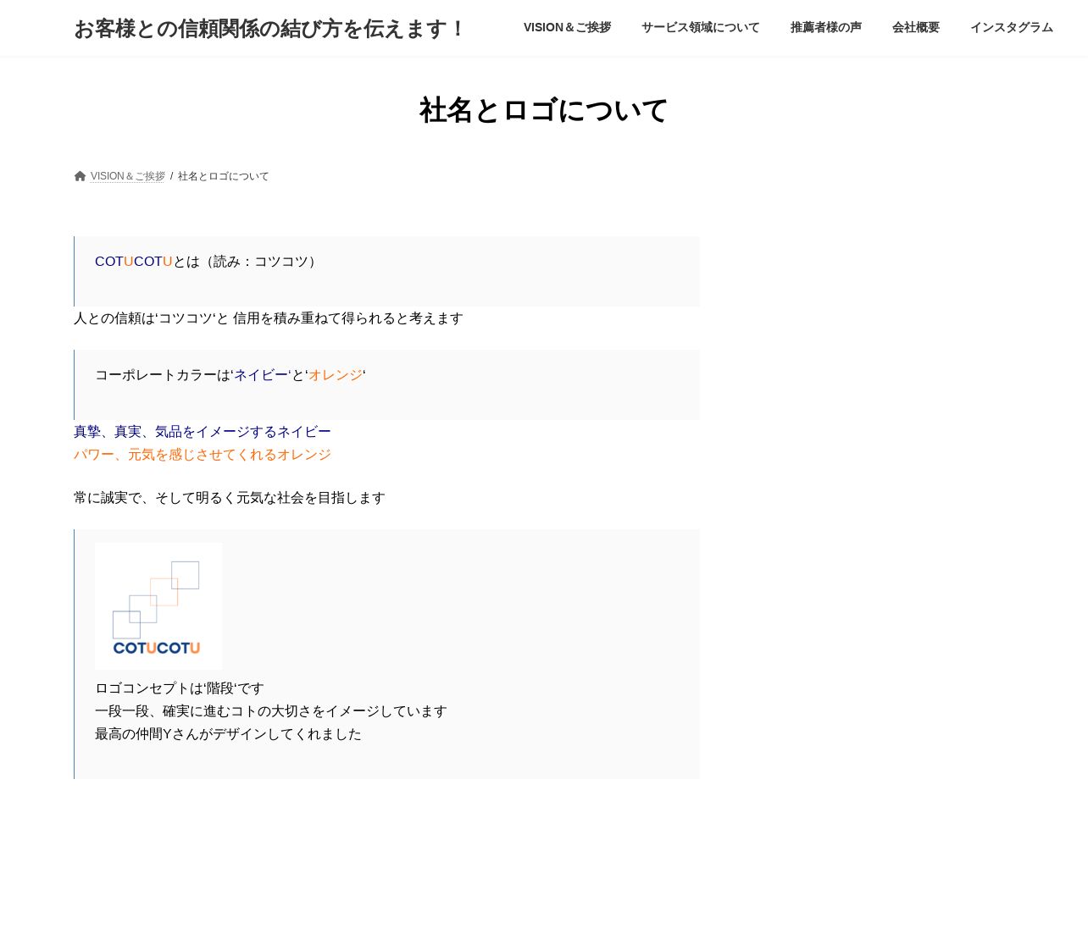Click 常に誠実で、そして明るく元気な社会を目指します
The image size is (1088, 945).
pos(230,498)
